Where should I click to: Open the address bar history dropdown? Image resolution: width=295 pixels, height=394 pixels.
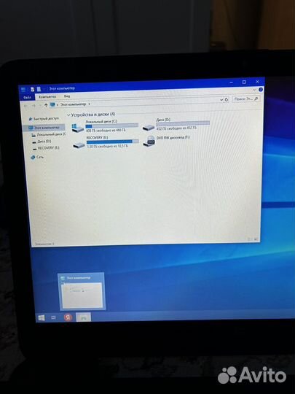pos(221,100)
